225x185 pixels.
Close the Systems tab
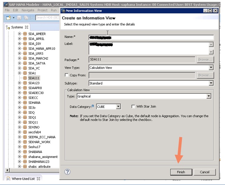[x=27, y=27]
